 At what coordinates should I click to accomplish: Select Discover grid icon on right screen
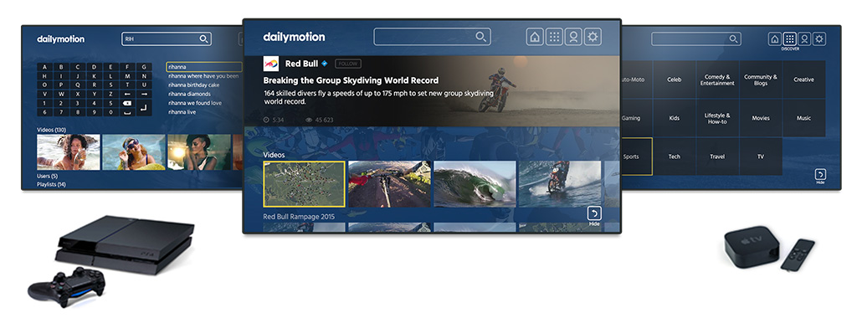click(x=789, y=39)
